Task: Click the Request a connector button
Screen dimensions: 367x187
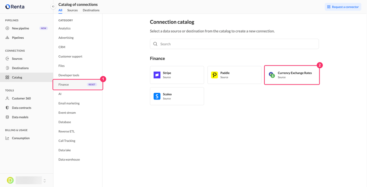Action: [x=343, y=7]
